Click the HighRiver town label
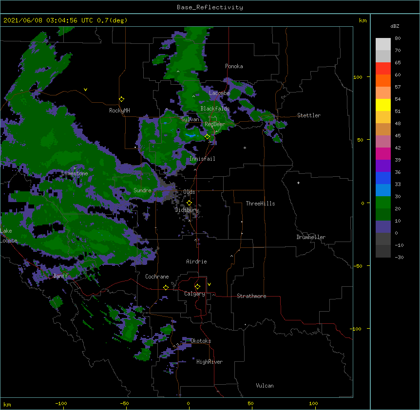Viewport: 420px width, 410px height. point(210,362)
